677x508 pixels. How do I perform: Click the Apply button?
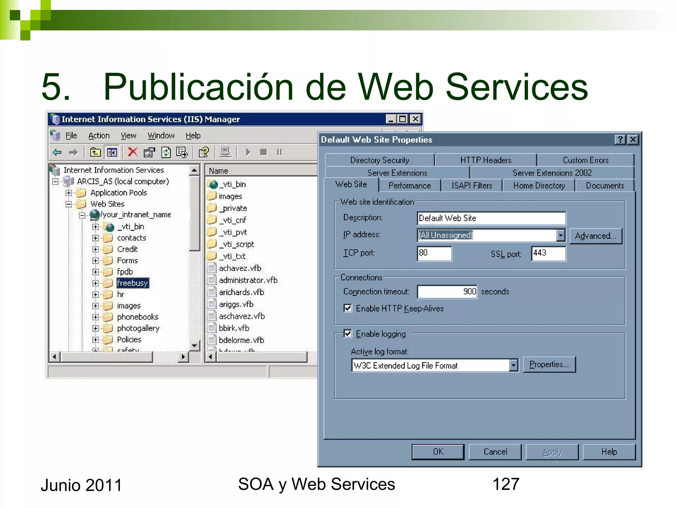pos(552,452)
